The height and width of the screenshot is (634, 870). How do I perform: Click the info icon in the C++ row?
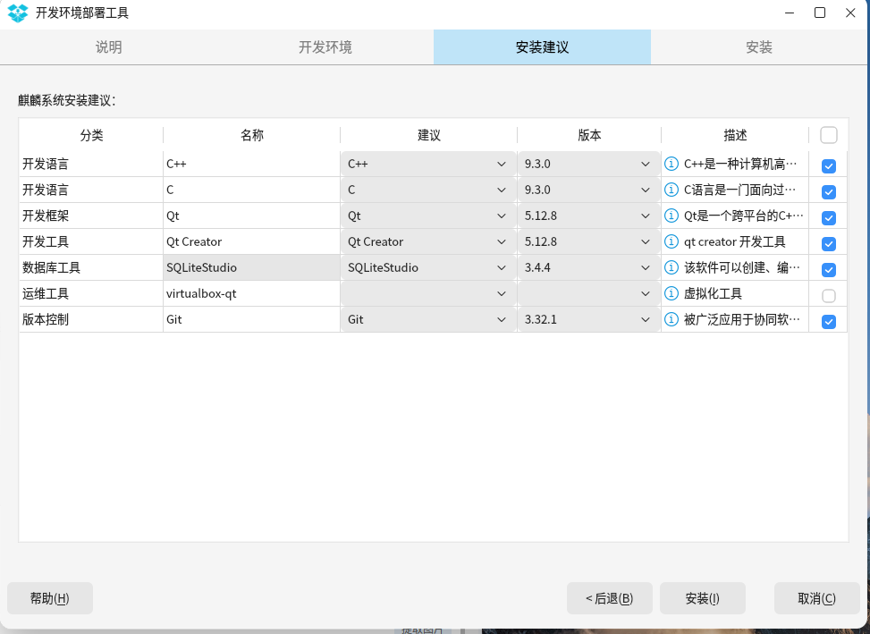[x=672, y=164]
